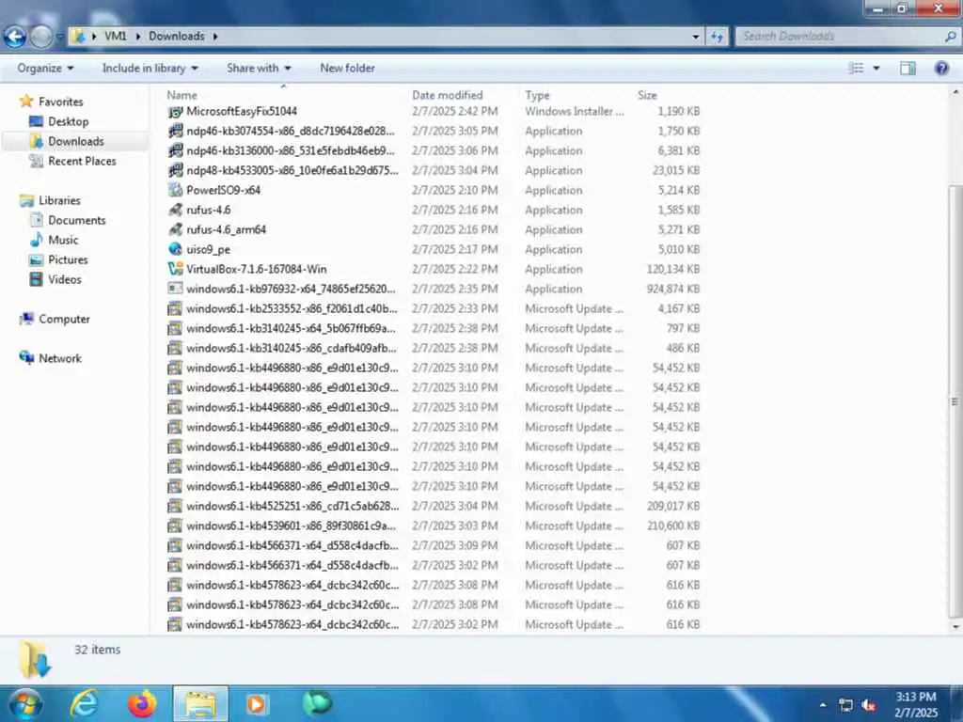Select the VirtualBox-7.1.6-167084-Win icon
This screenshot has height=722, width=963.
click(175, 269)
